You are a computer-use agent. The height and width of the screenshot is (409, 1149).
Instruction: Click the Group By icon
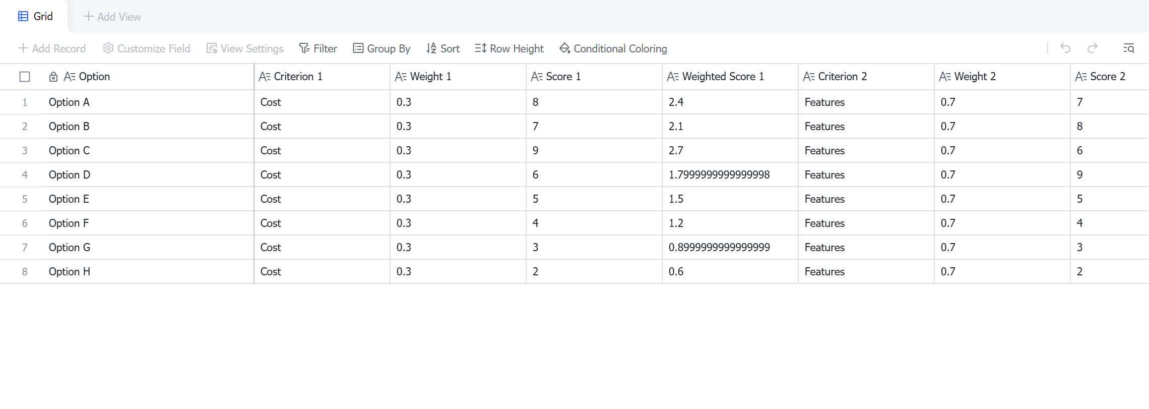pyautogui.click(x=358, y=48)
